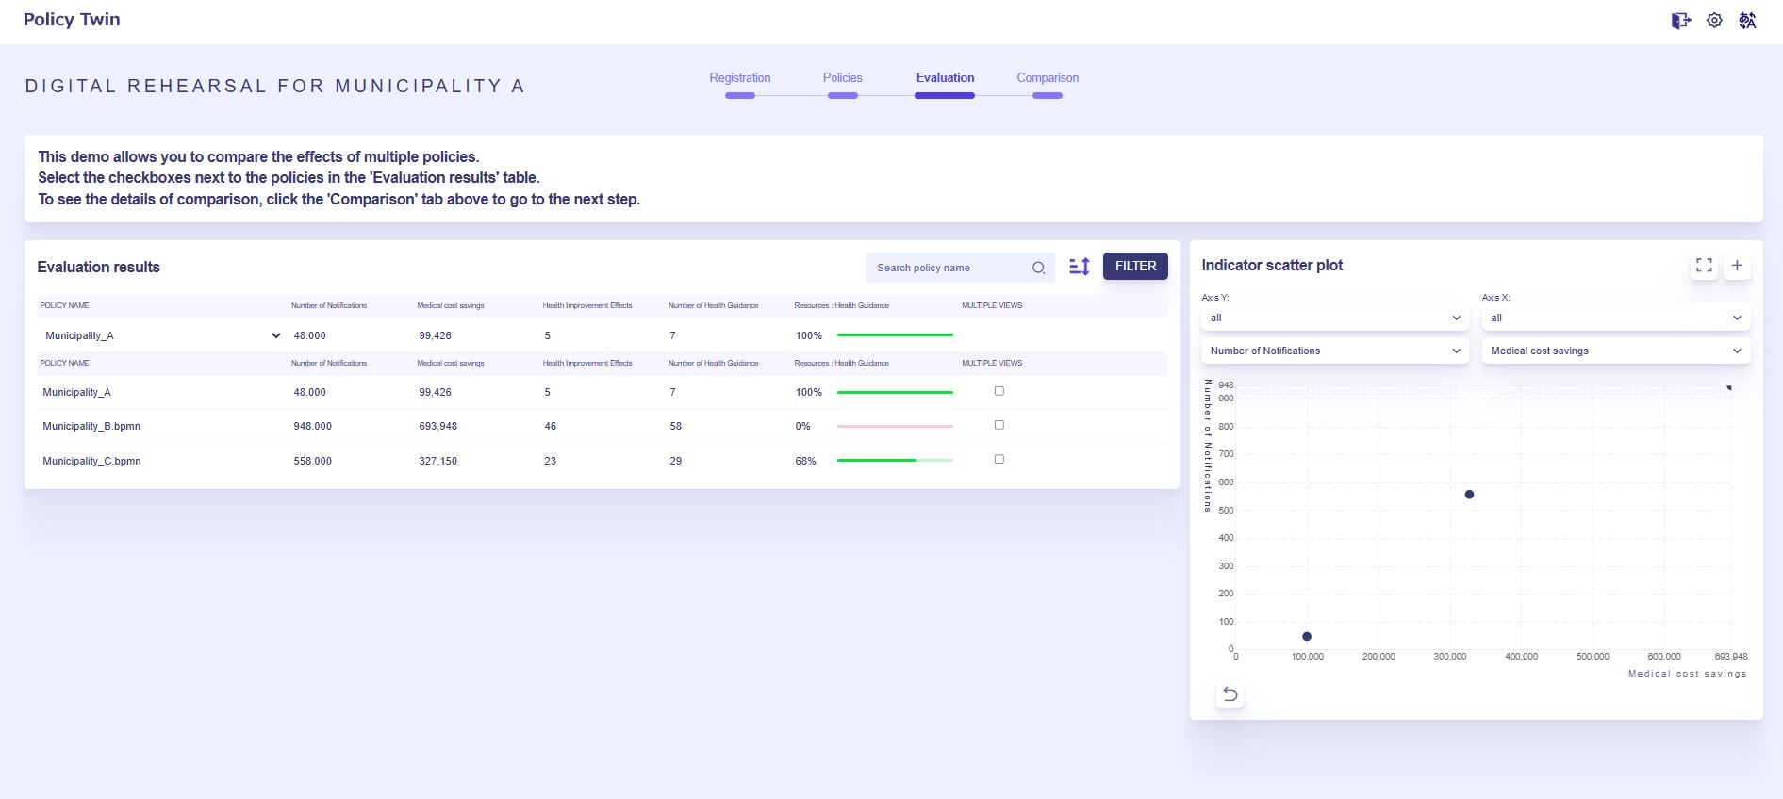Click the undo reset icon below chart
This screenshot has width=1783, height=799.
point(1230,694)
